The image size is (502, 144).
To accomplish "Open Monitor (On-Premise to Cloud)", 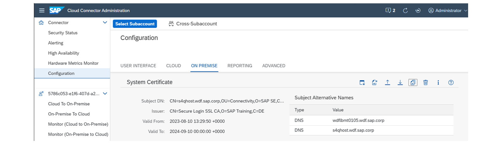I will click(x=78, y=134).
